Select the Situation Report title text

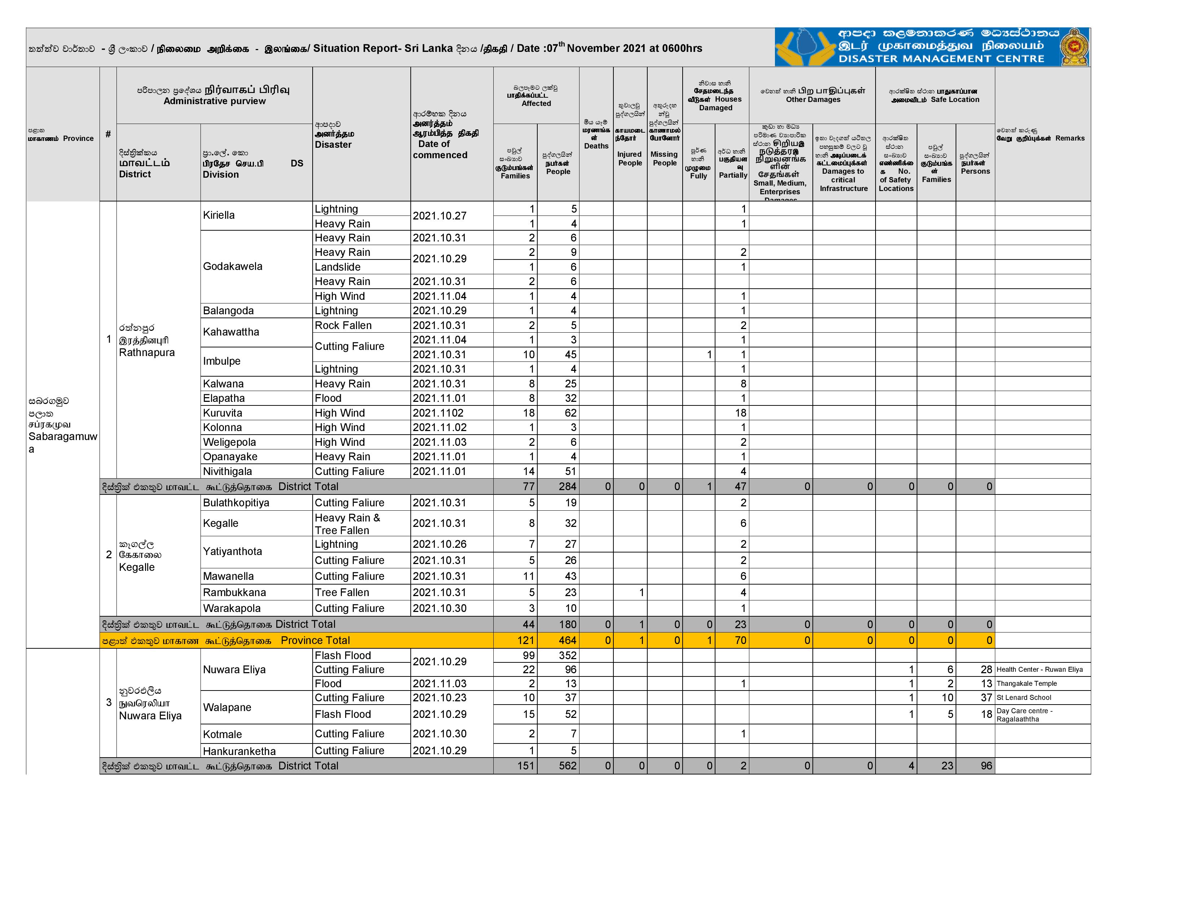coord(365,48)
